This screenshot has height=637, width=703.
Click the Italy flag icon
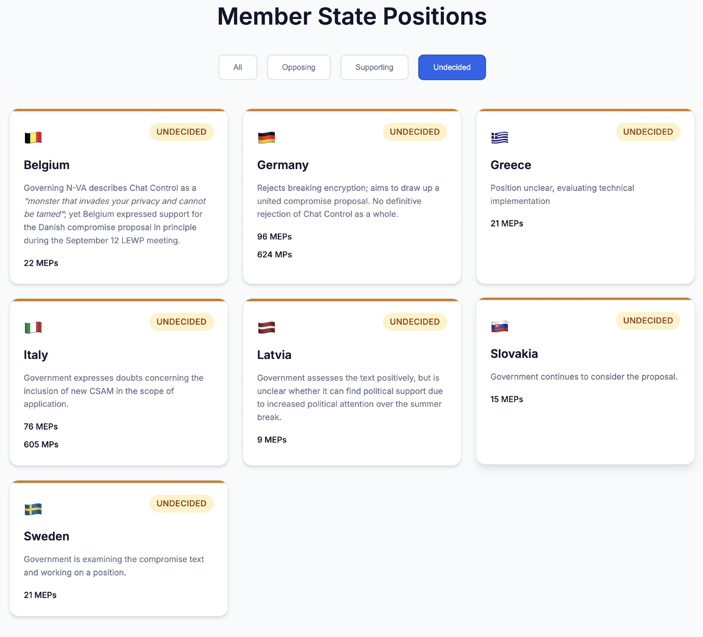pyautogui.click(x=33, y=327)
